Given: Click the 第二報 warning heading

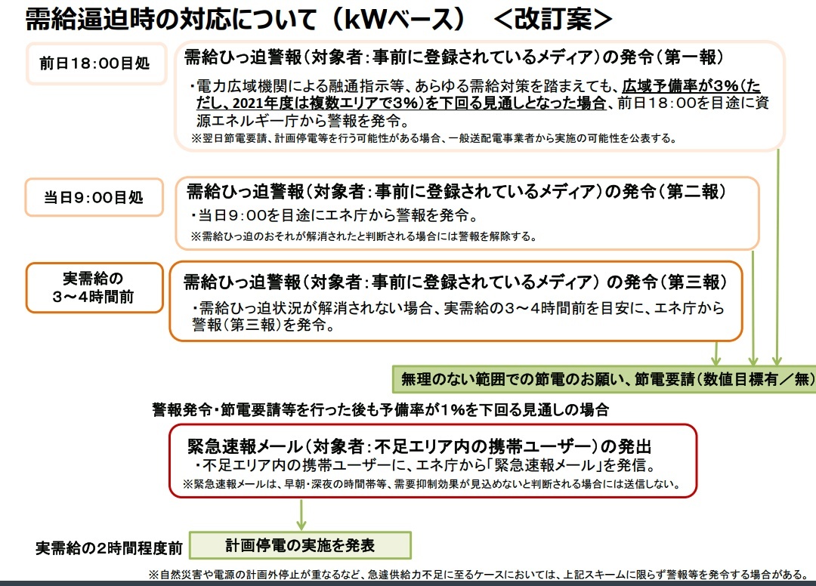Looking at the screenshot, I should (x=456, y=192).
